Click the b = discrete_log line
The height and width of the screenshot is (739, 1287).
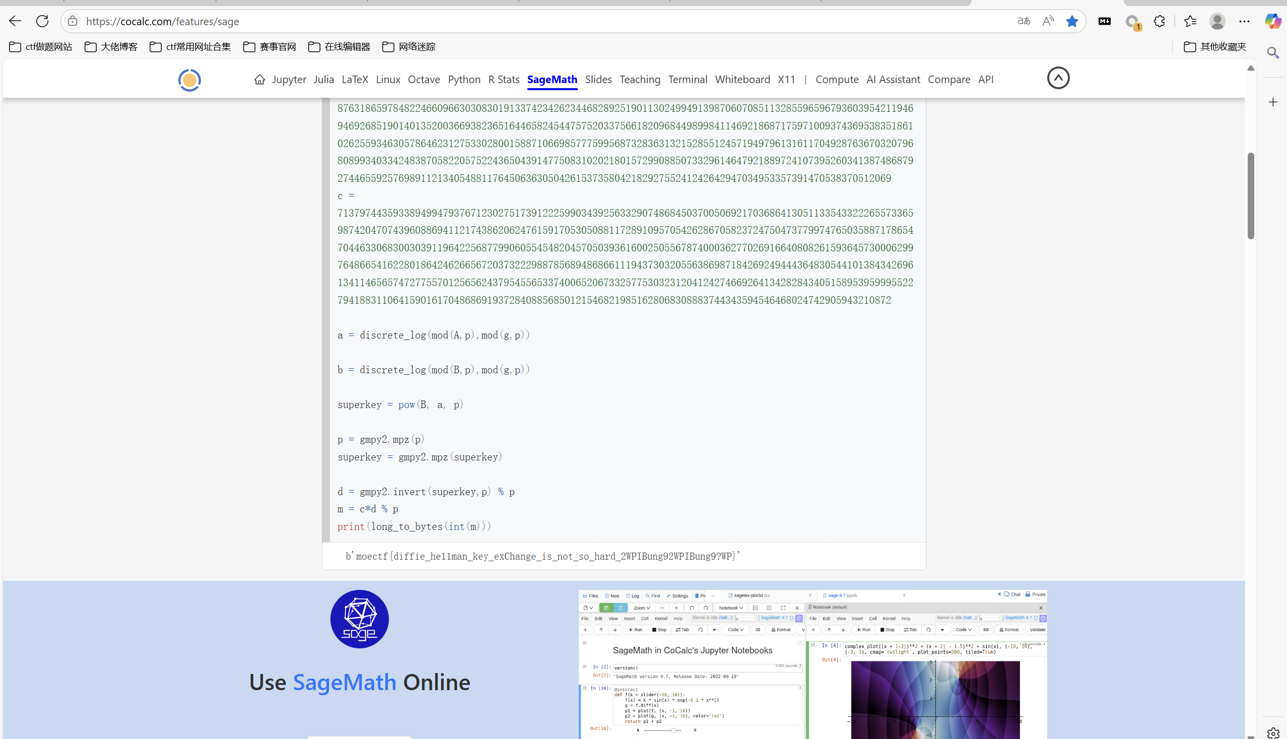point(433,370)
